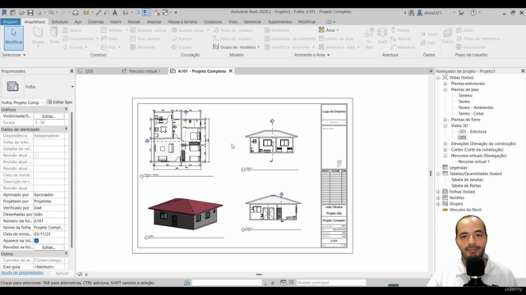Expand the Plantas de forro tree node
The width and height of the screenshot is (526, 295).
point(445,120)
